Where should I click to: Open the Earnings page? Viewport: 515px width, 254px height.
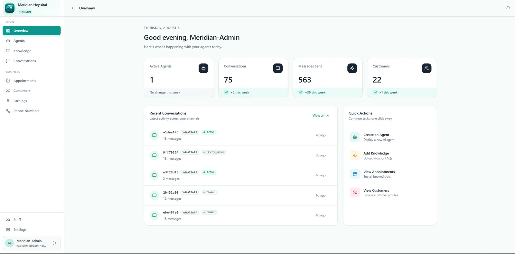point(32,101)
